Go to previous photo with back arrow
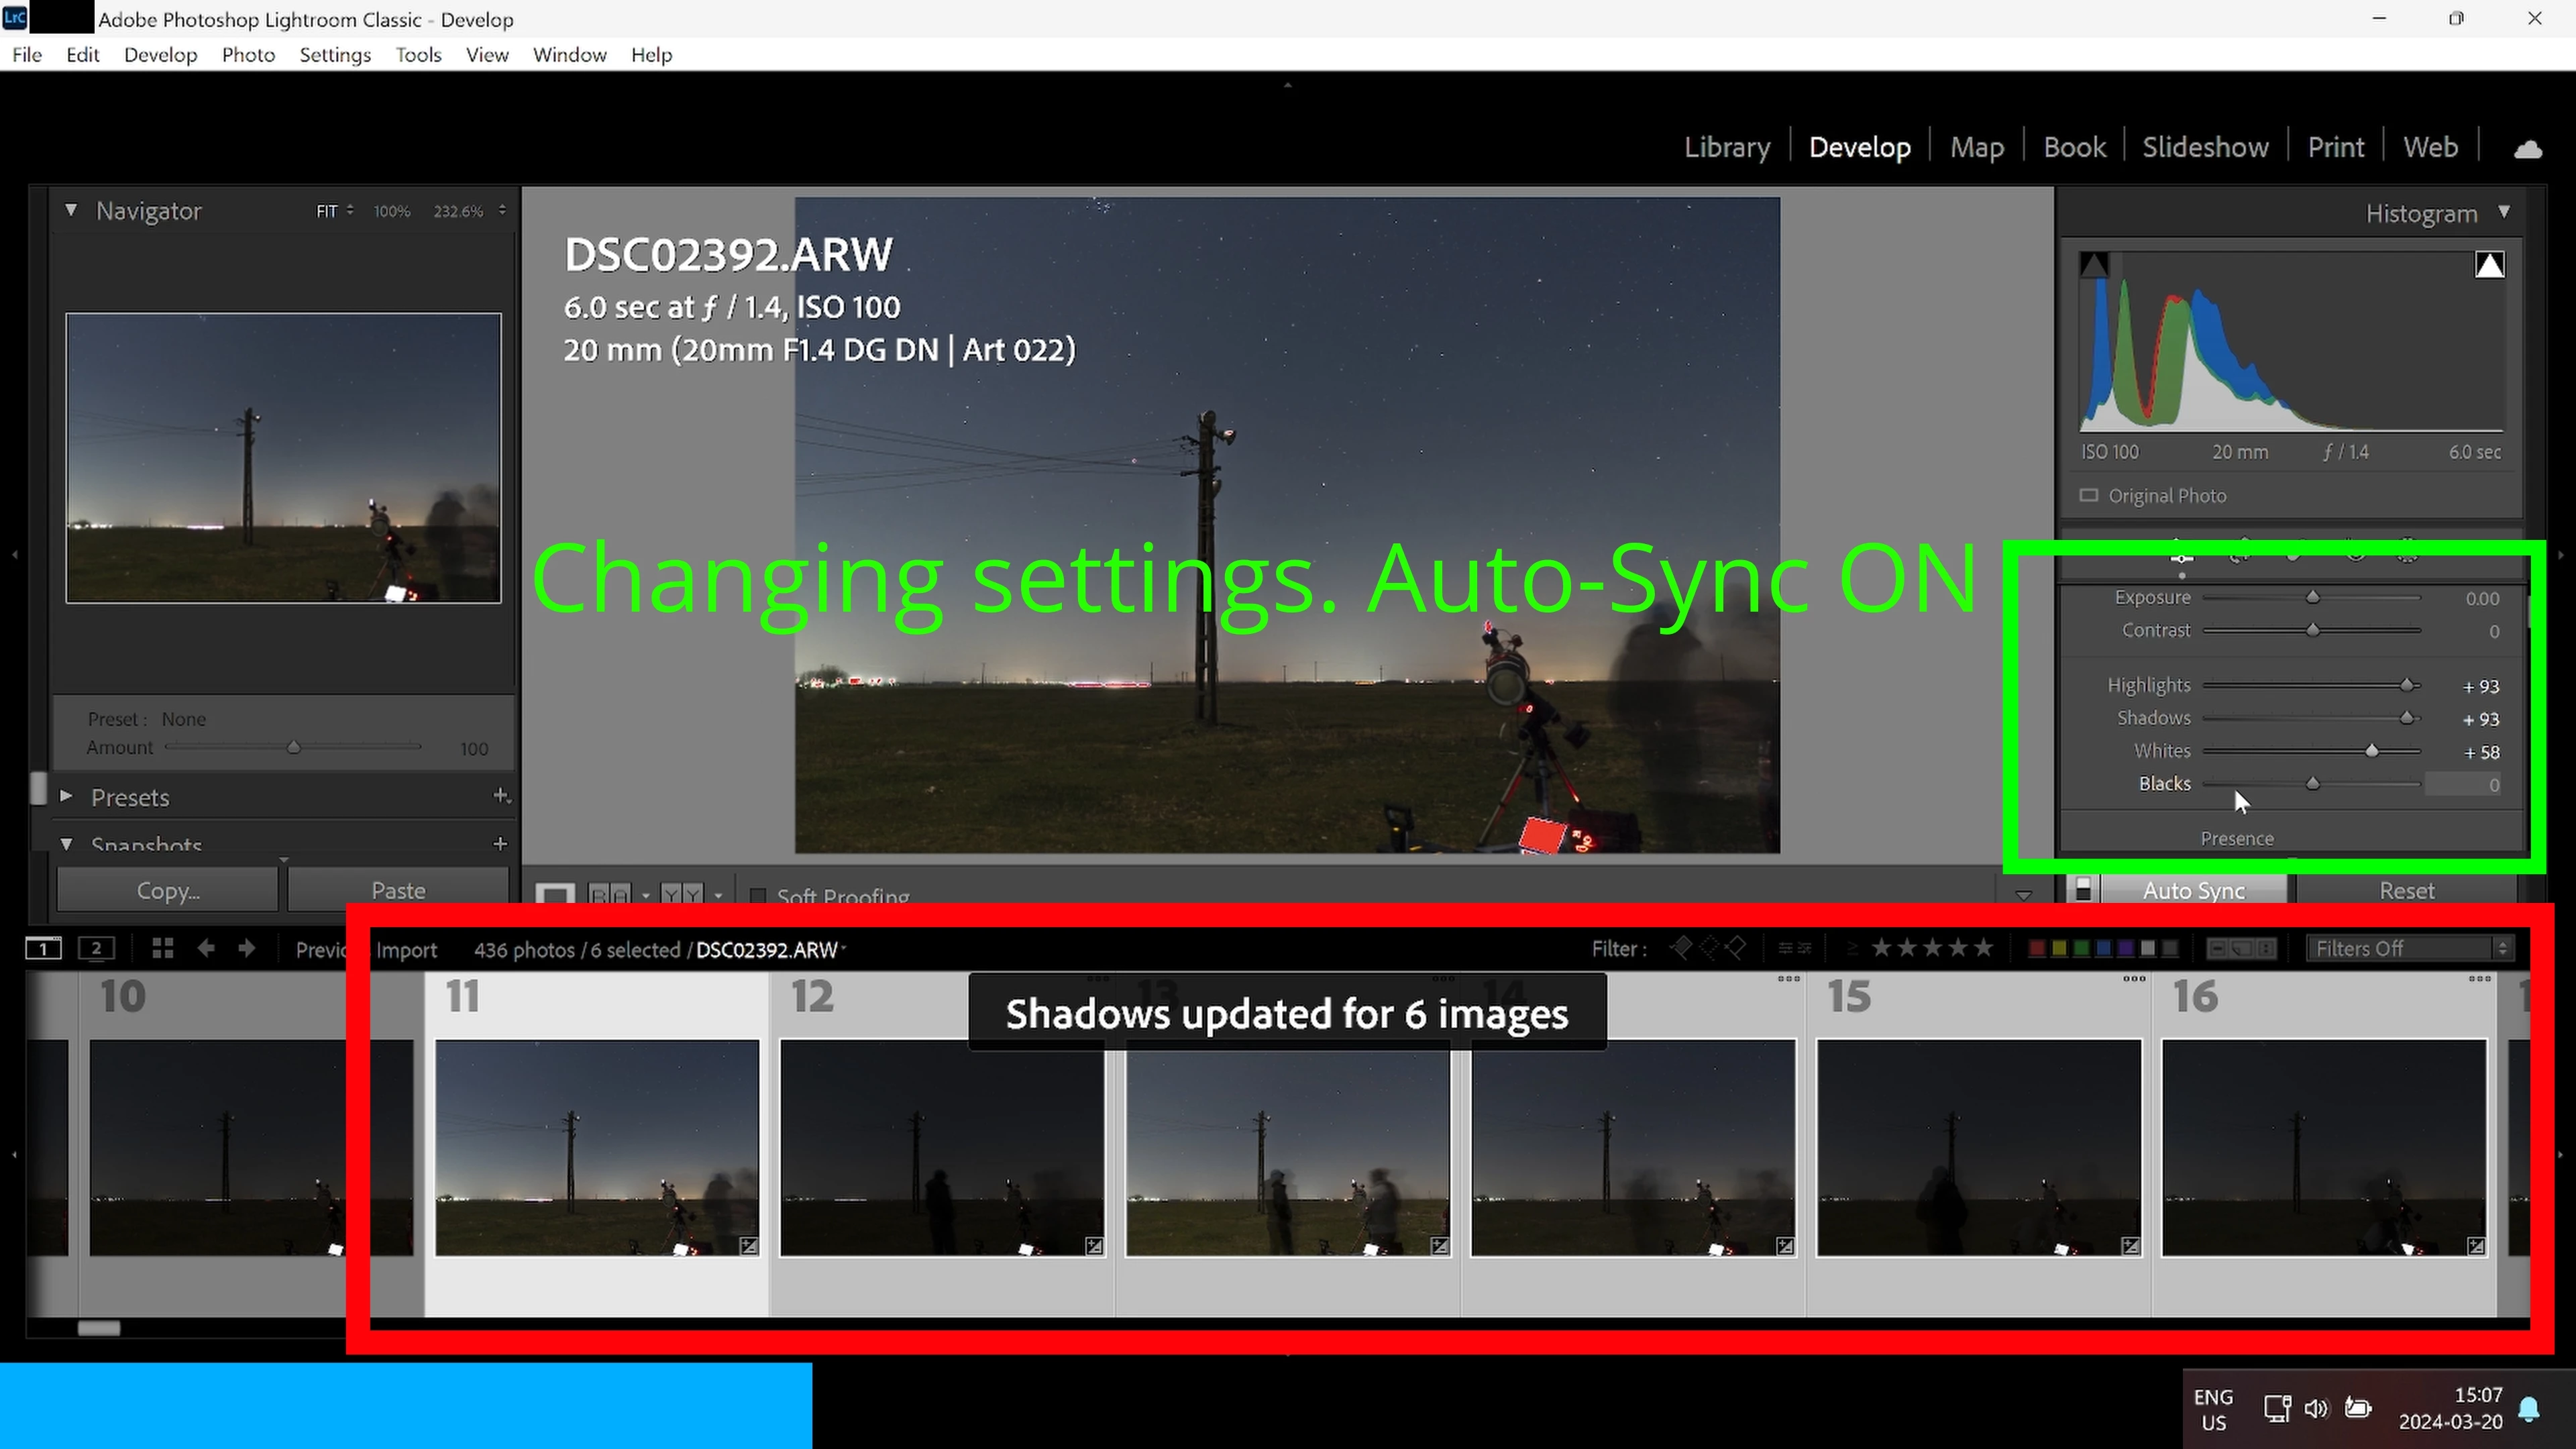The height and width of the screenshot is (1449, 2576). click(206, 948)
